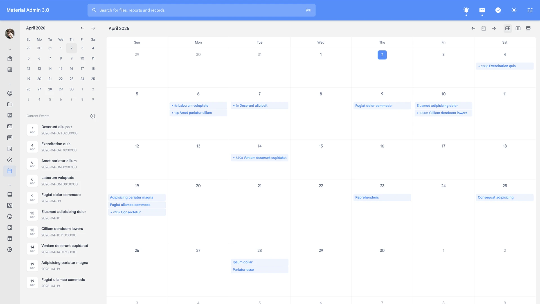Open Eiusmod adipisicing dolor calendar event

(443, 106)
